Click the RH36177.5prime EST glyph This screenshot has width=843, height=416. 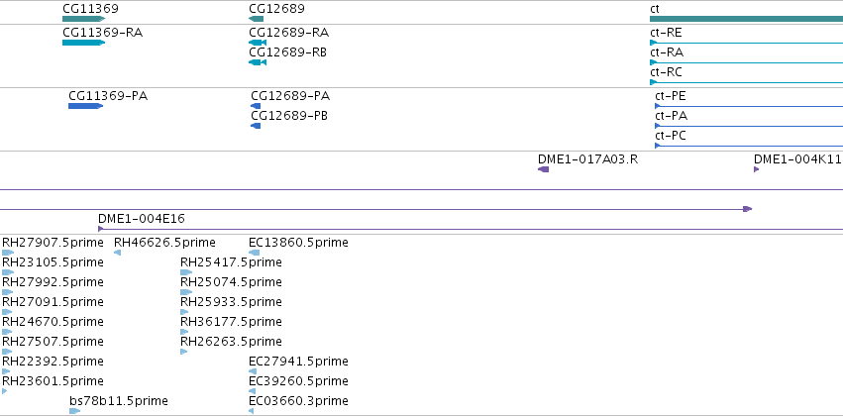pyautogui.click(x=185, y=332)
